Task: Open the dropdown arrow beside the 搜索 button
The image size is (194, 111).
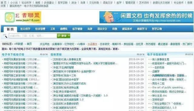Action: pos(69,36)
